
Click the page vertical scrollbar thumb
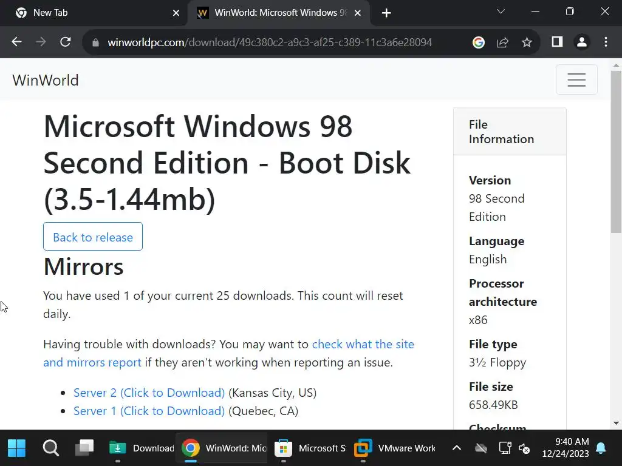pos(616,152)
